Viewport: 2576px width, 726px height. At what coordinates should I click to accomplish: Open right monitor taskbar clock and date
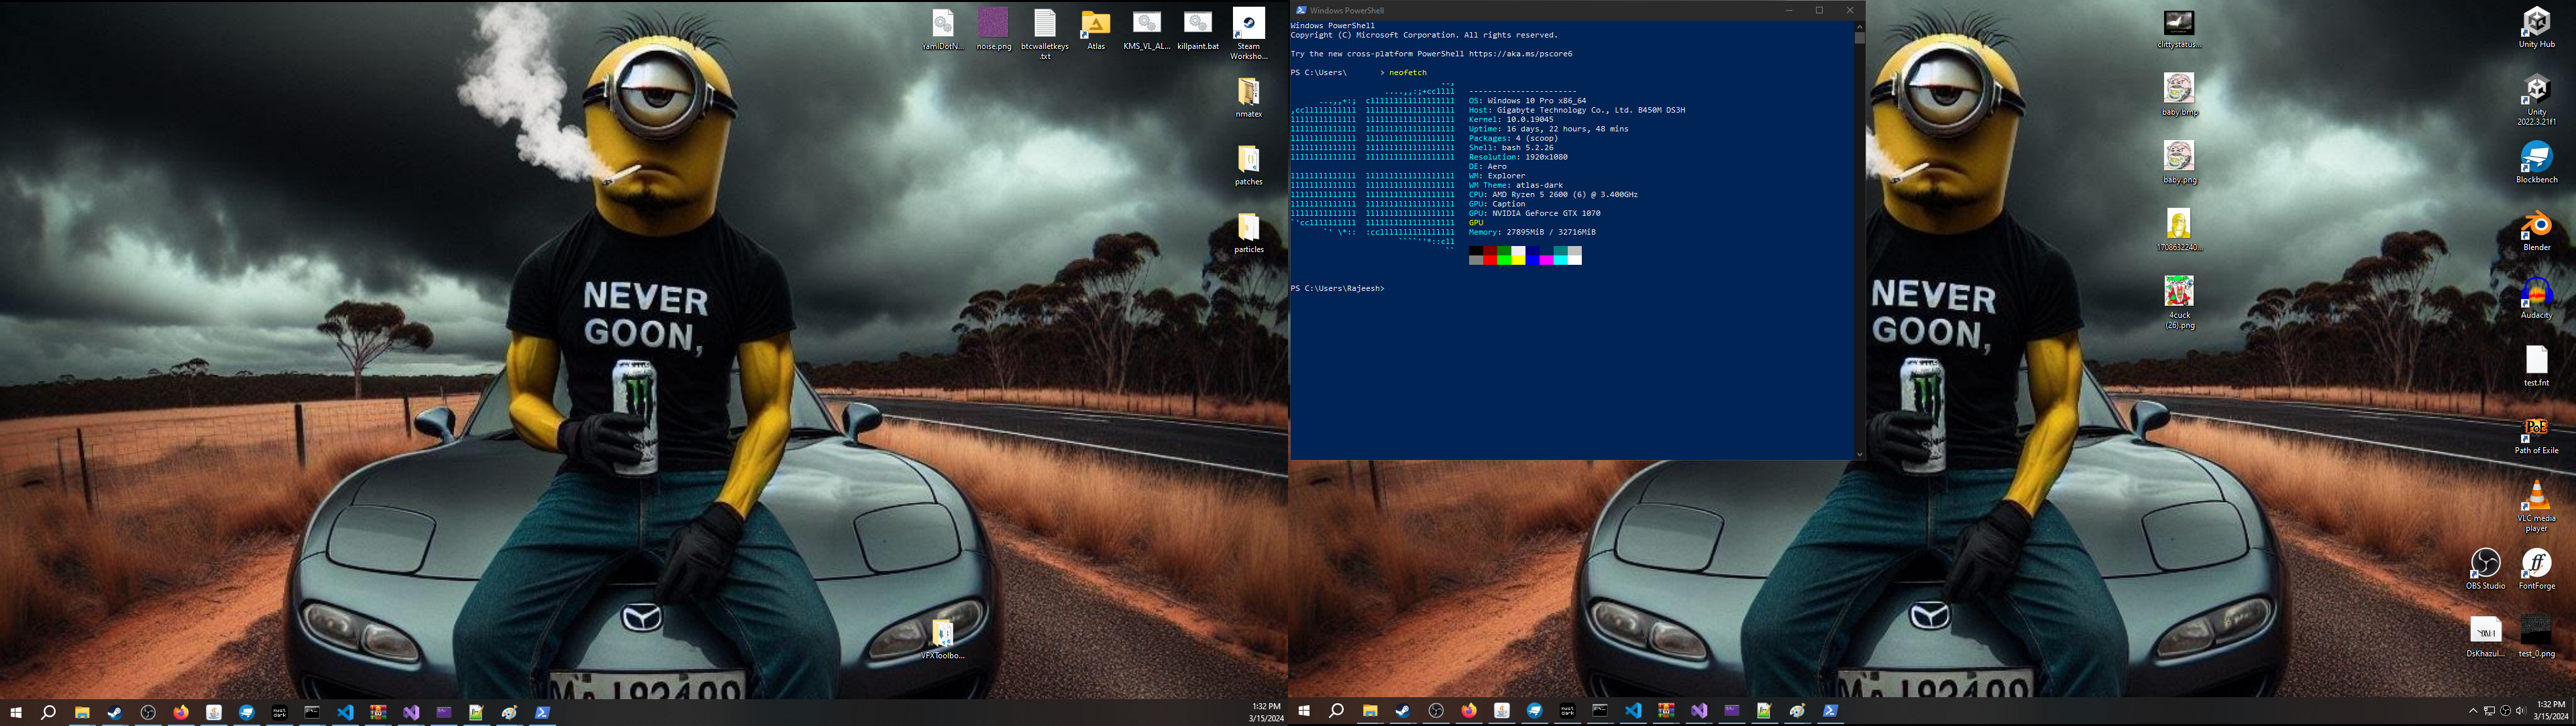2551,711
